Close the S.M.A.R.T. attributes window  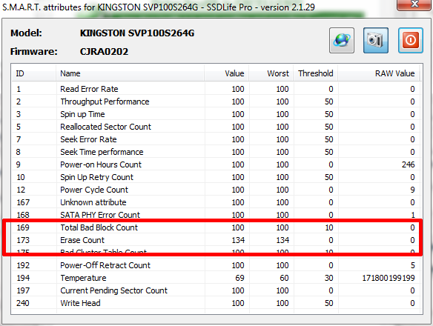pyautogui.click(x=414, y=4)
